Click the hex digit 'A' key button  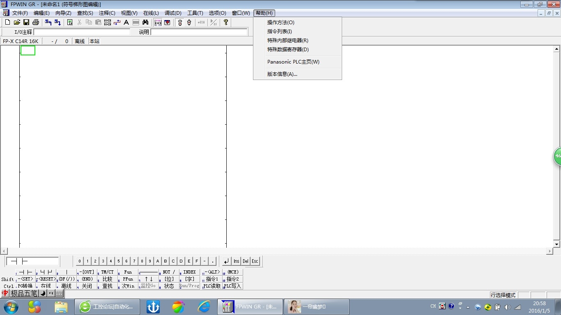click(x=158, y=261)
